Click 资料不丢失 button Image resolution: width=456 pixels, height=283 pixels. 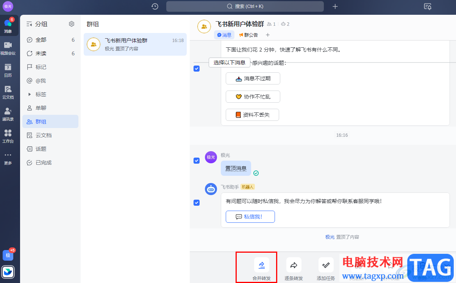coord(252,115)
